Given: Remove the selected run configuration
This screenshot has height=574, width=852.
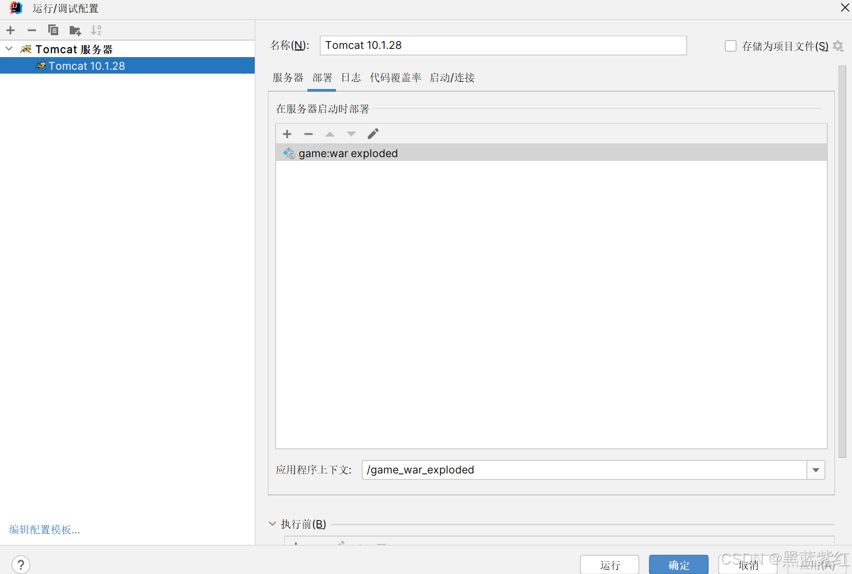Looking at the screenshot, I should coord(32,30).
